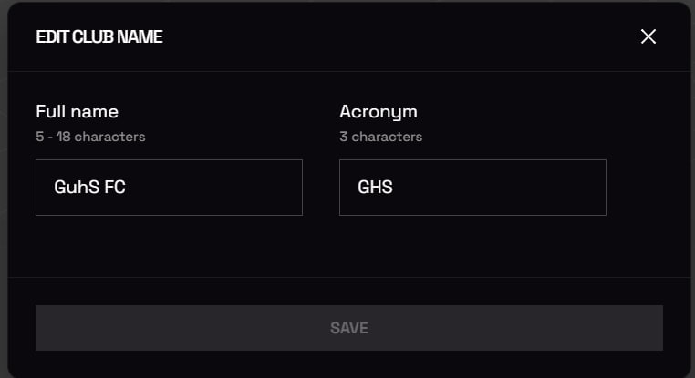
Task: Click the "Acronym" field label
Action: tap(378, 112)
